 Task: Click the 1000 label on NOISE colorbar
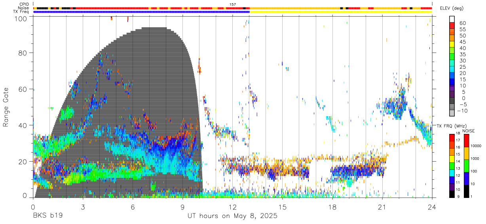475,158
